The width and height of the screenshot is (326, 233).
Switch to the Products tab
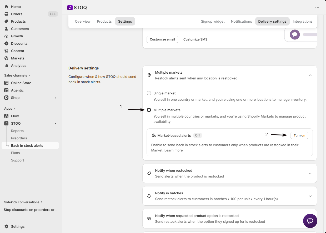coord(104,21)
